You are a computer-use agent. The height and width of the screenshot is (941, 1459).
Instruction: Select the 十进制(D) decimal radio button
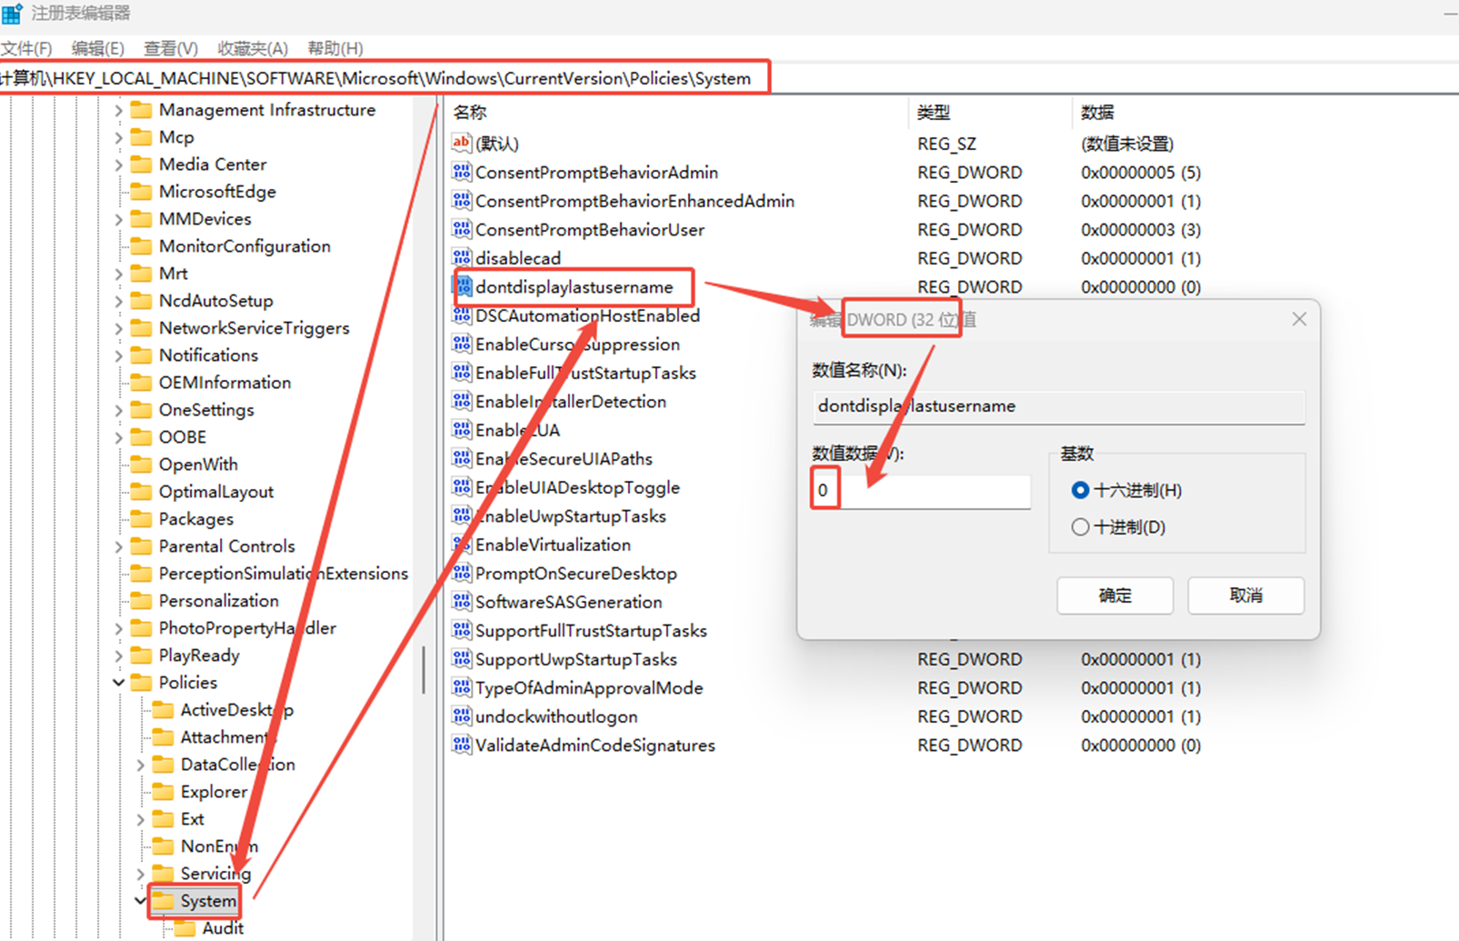tap(1080, 527)
